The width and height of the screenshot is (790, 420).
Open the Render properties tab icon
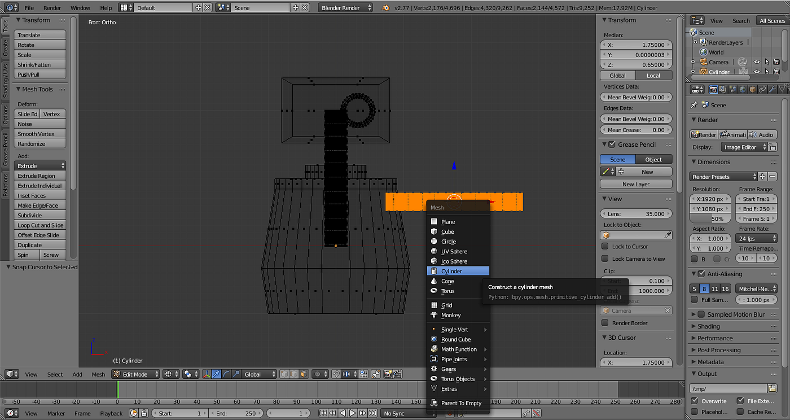713,89
